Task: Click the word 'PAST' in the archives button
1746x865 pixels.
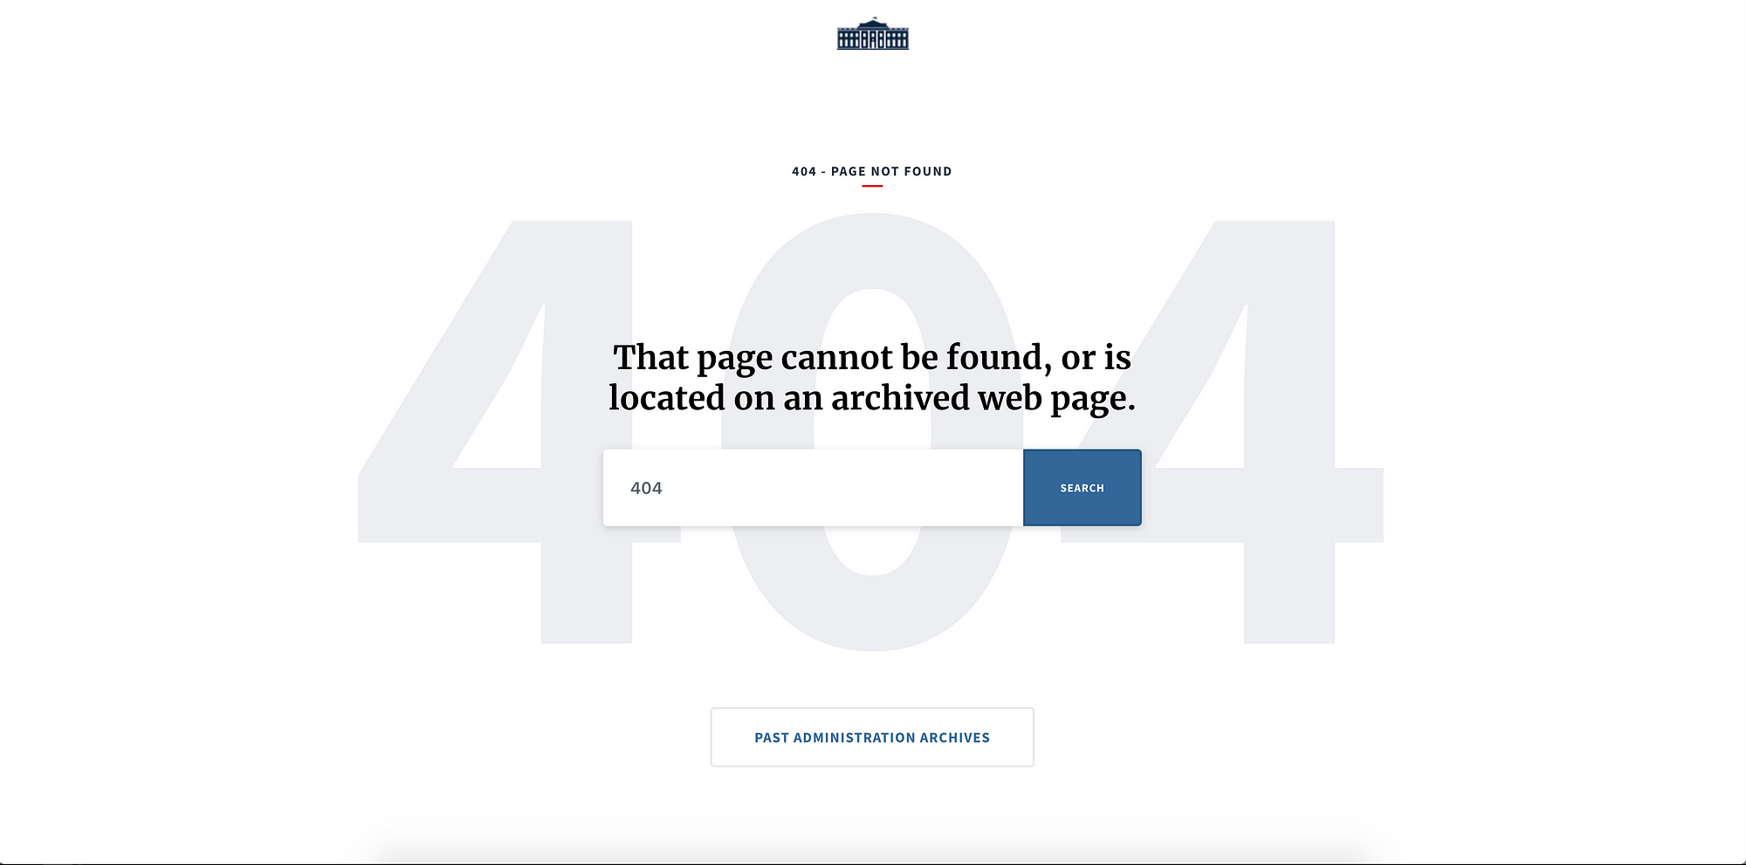Action: click(772, 738)
